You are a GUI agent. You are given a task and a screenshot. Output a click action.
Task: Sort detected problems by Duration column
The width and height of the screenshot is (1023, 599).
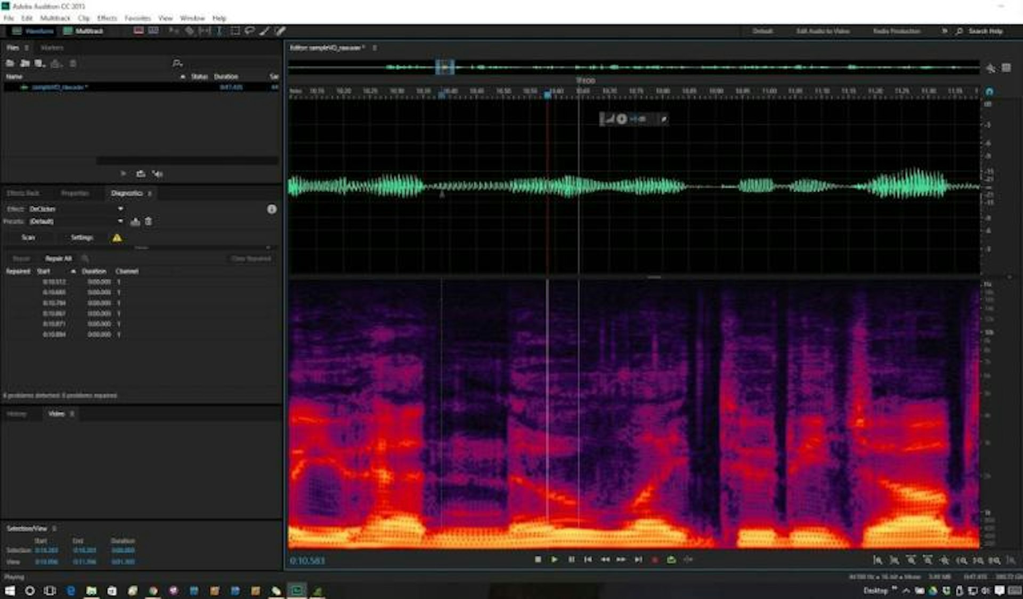[x=94, y=272]
